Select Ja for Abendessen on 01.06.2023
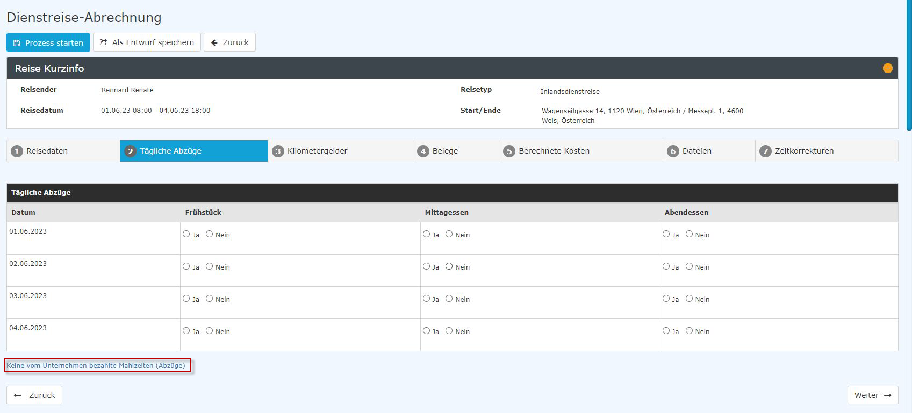This screenshot has width=912, height=413. point(666,234)
